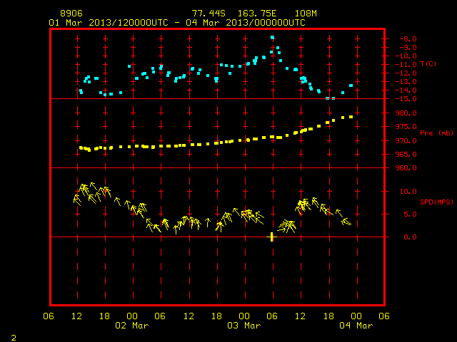Select the 02 Mar date label
Screen dimensions: 457x342
click(131, 325)
